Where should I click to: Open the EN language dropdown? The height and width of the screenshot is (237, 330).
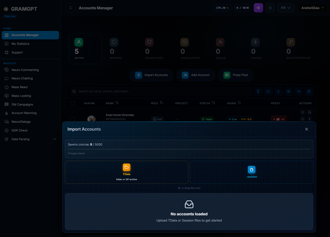point(286,8)
